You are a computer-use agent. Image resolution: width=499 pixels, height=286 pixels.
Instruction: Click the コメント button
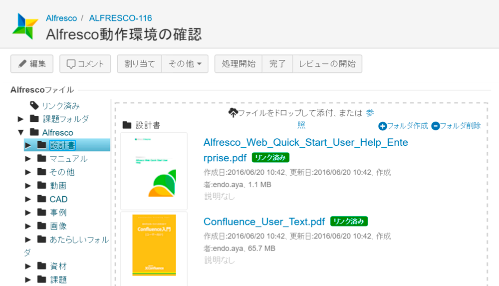pos(85,64)
